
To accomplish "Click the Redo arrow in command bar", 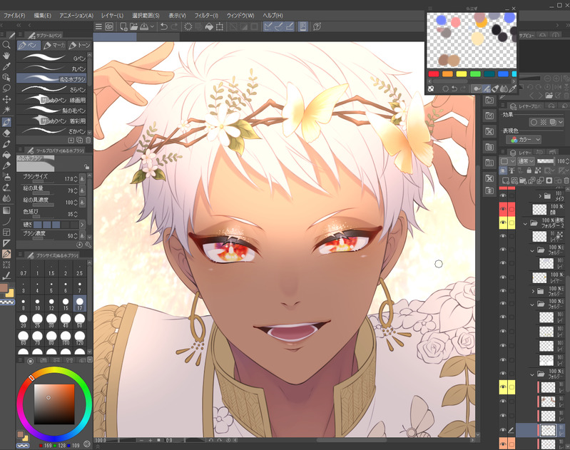I will [175, 26].
